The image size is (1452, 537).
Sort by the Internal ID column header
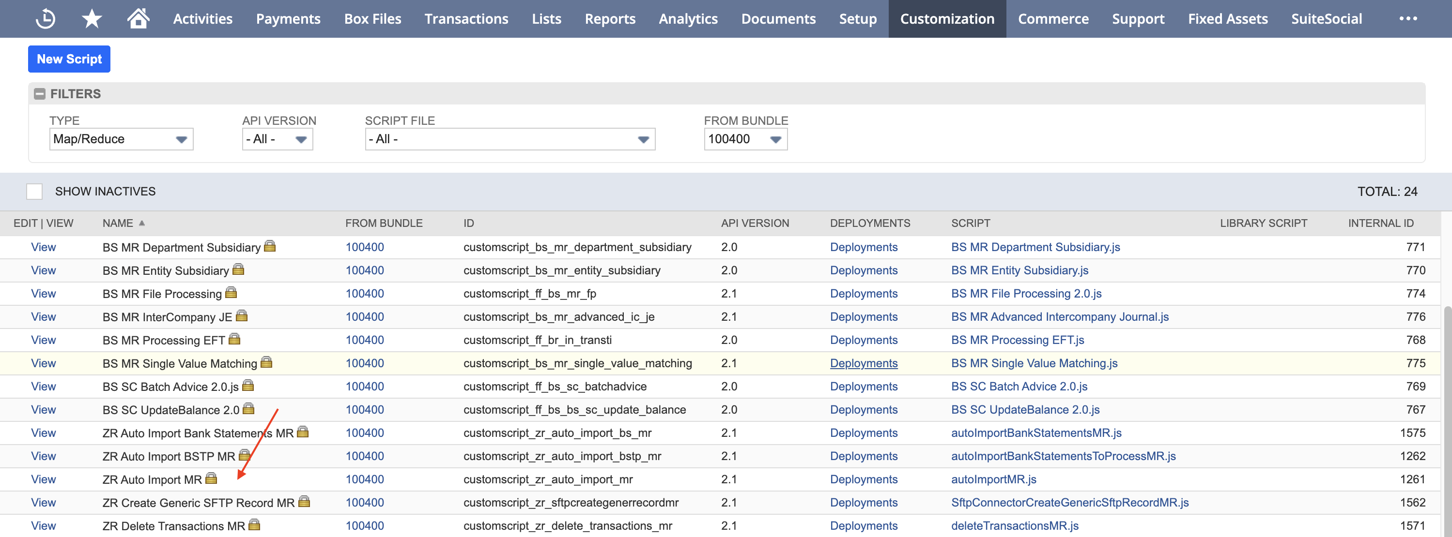(1380, 223)
